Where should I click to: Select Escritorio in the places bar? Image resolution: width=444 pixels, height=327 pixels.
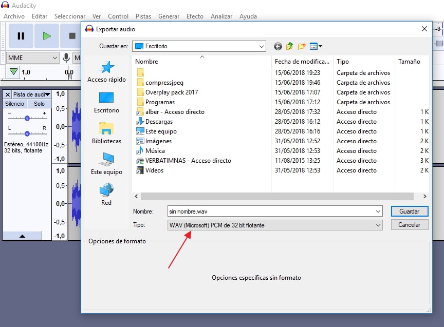(107, 103)
